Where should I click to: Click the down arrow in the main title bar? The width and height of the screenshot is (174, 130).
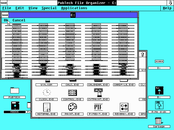click(x=170, y=3)
